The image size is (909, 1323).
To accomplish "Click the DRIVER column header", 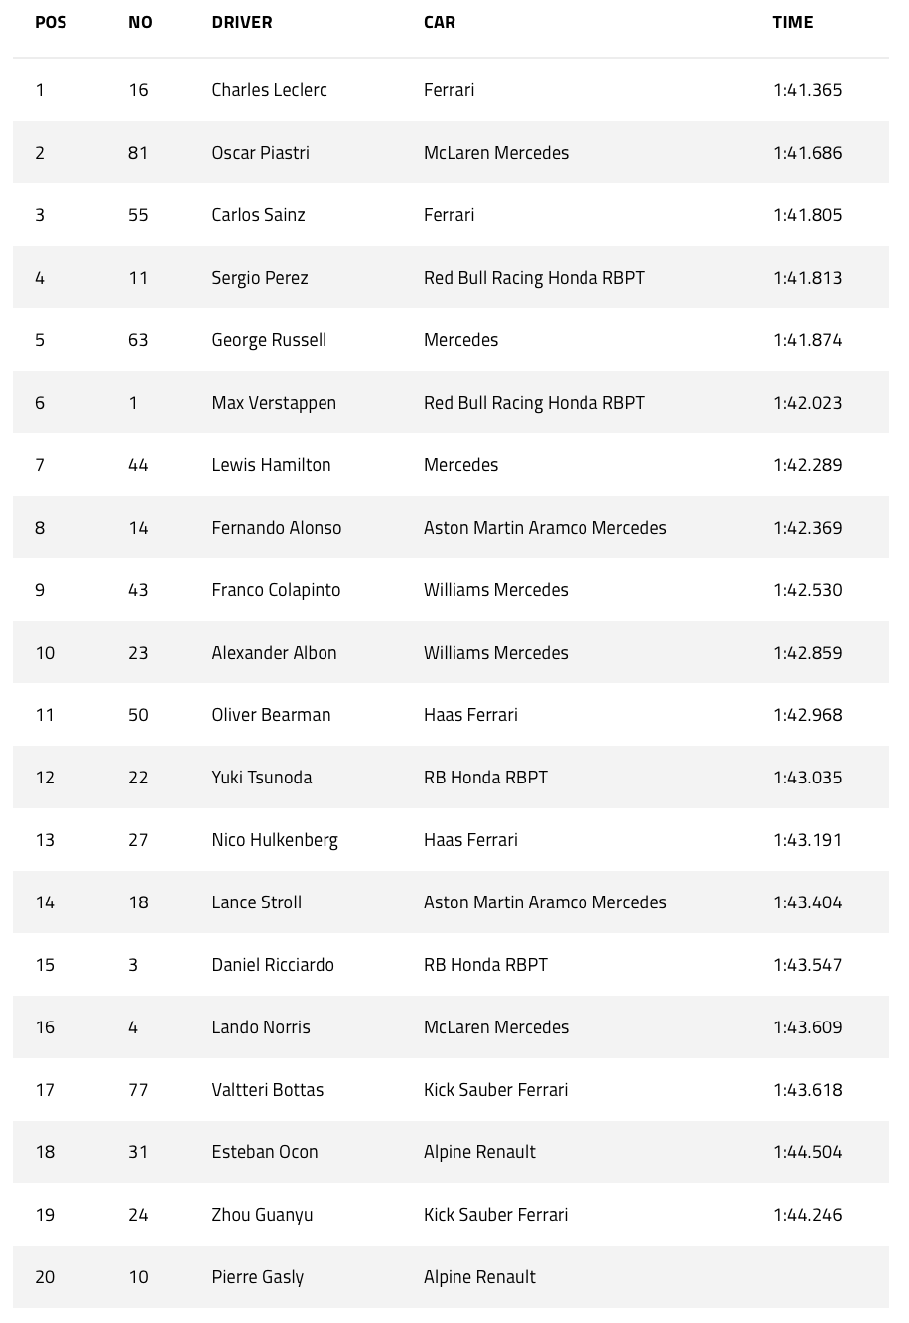I will 241,22.
